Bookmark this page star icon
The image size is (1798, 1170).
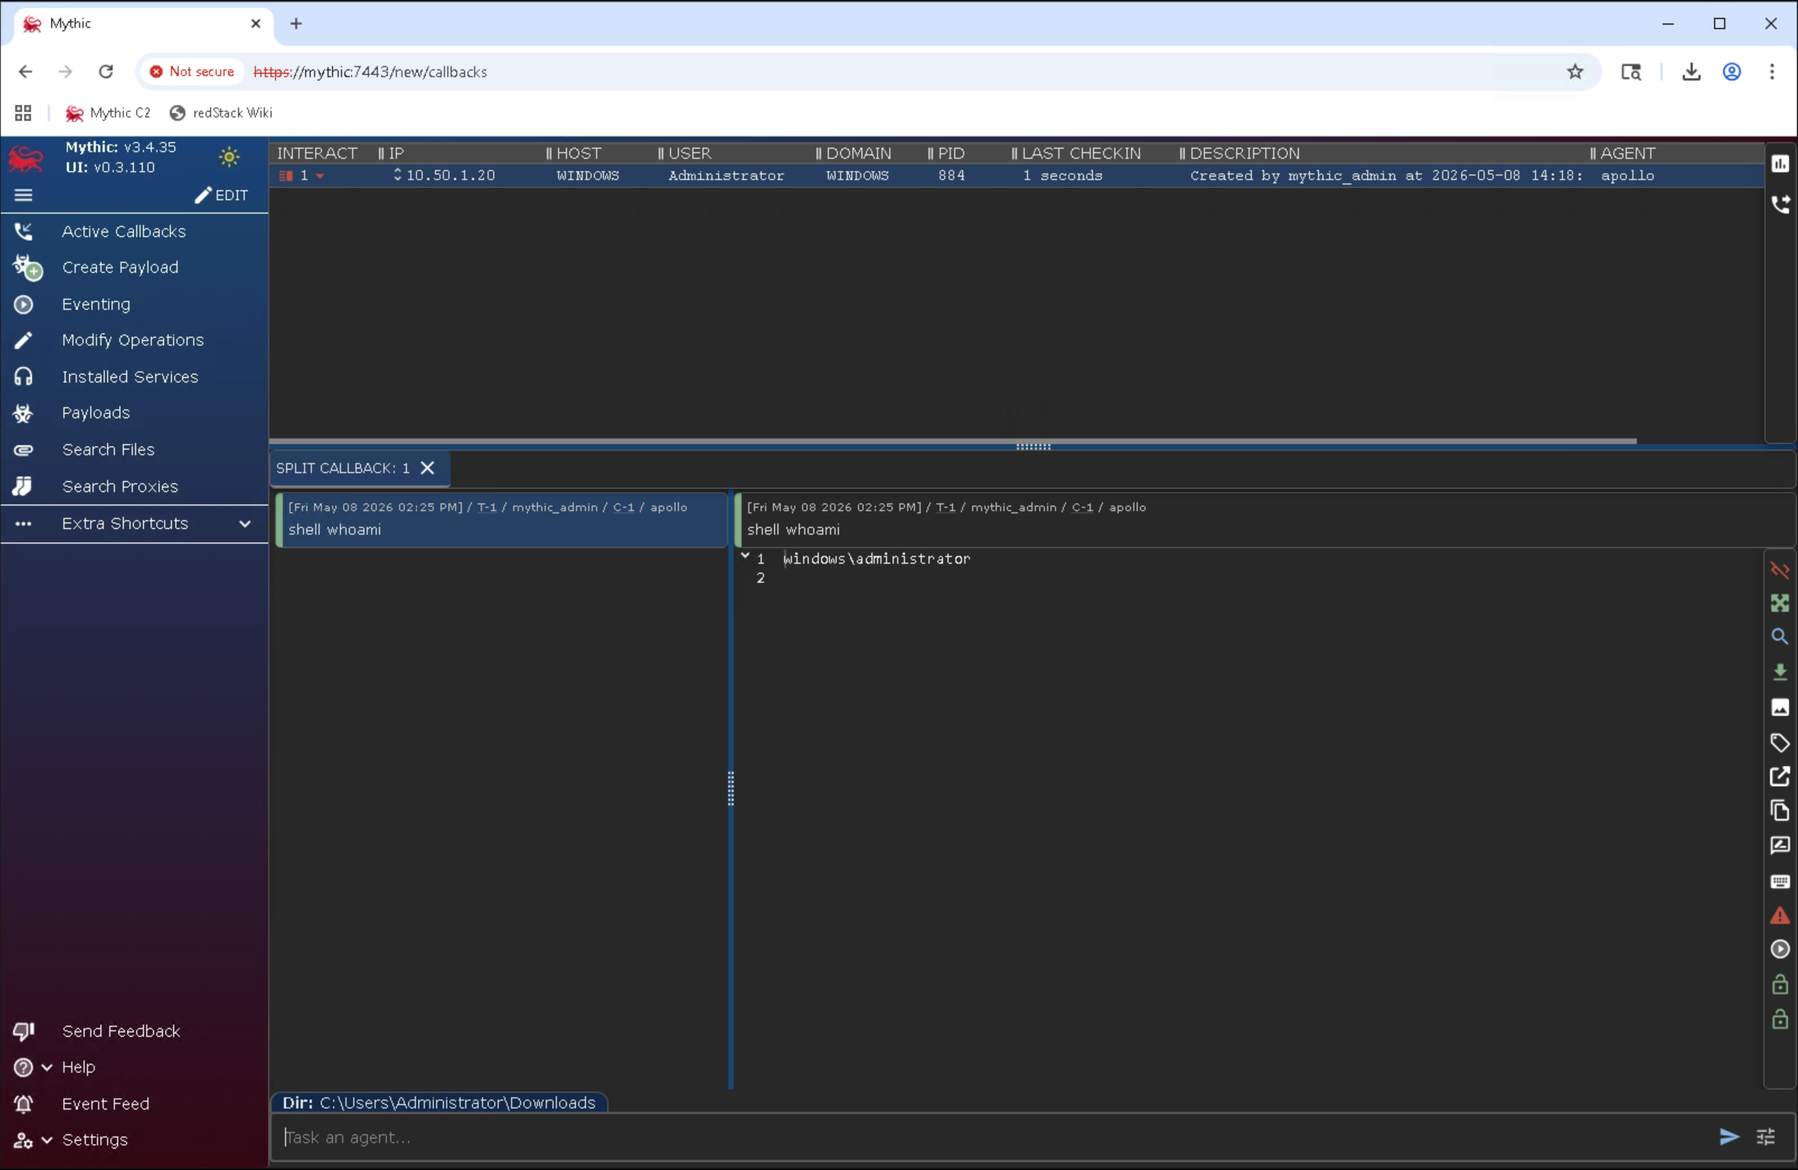point(1575,72)
